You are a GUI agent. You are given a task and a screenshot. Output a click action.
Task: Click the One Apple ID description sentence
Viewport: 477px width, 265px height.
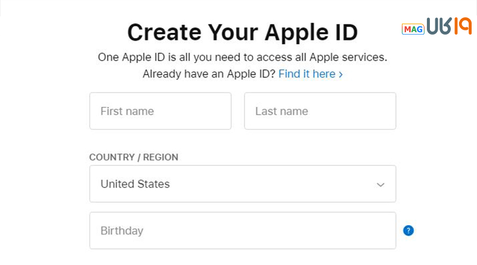pos(242,58)
